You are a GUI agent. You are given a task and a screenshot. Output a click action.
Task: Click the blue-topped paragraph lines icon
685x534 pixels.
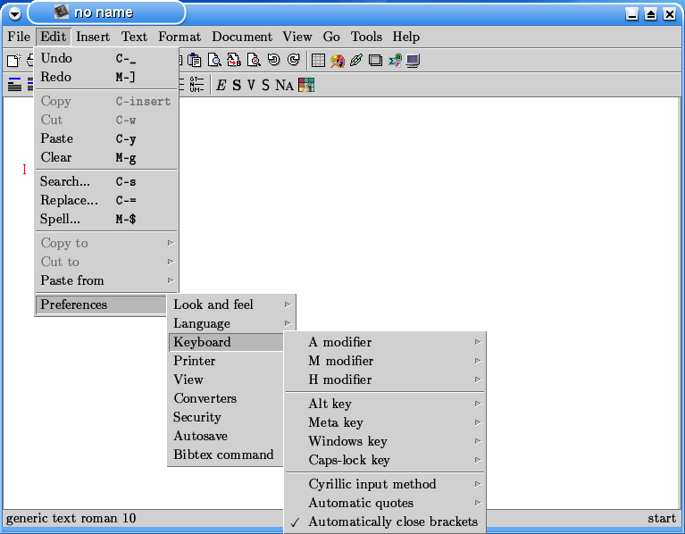[x=14, y=84]
